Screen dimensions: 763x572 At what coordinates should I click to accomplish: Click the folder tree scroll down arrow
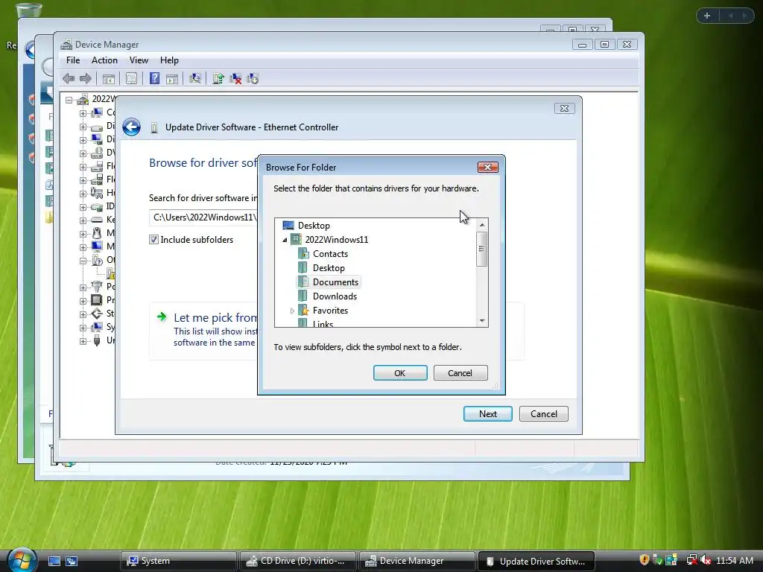click(x=482, y=320)
